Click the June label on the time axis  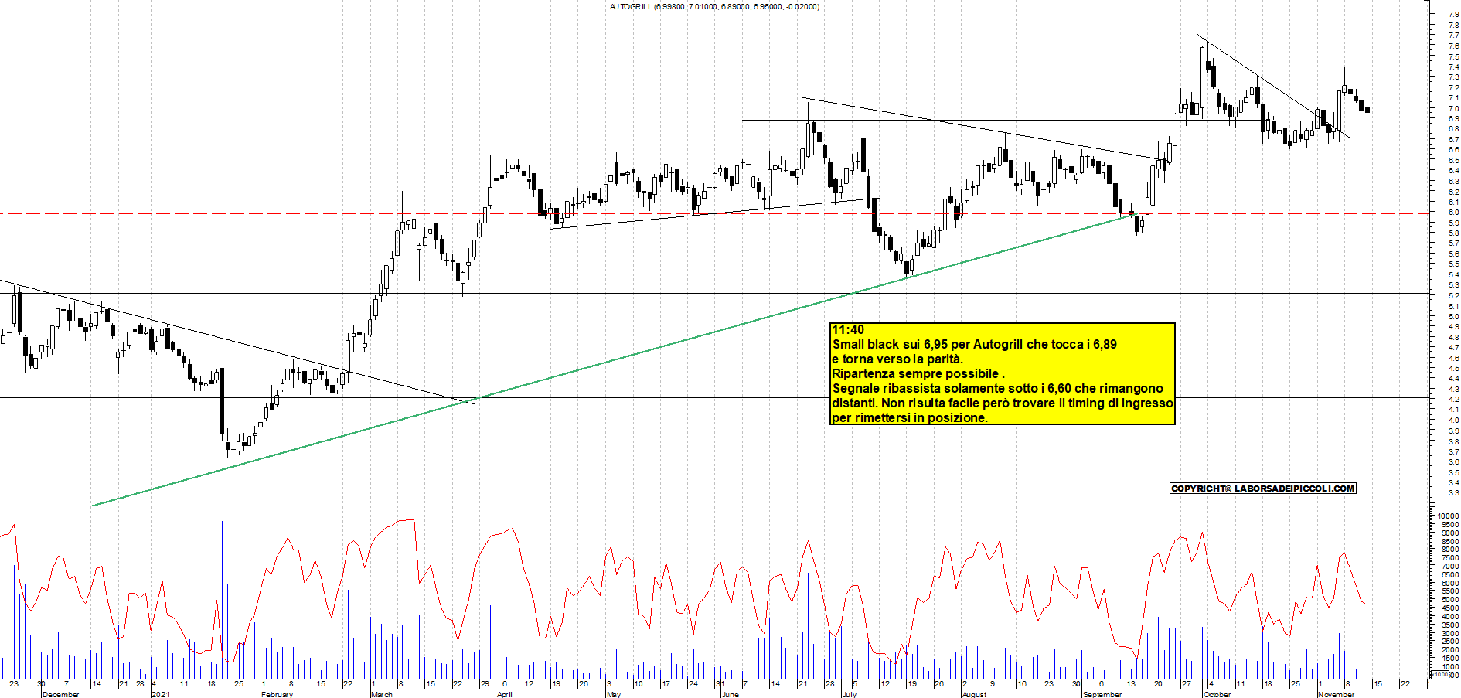point(730,694)
